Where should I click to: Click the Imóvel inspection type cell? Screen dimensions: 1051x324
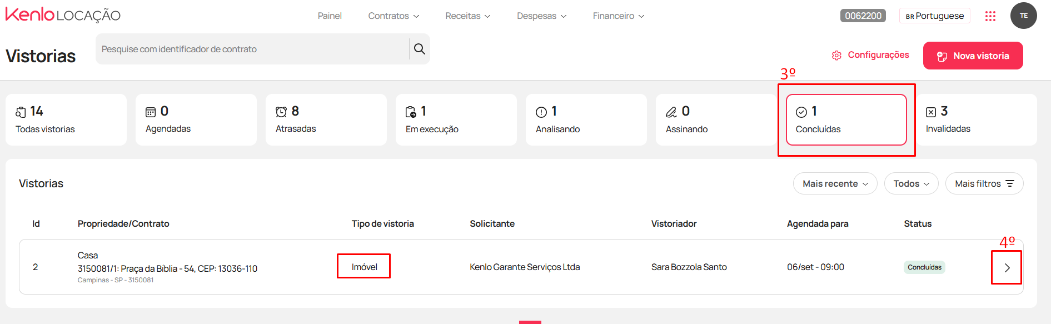click(x=364, y=267)
